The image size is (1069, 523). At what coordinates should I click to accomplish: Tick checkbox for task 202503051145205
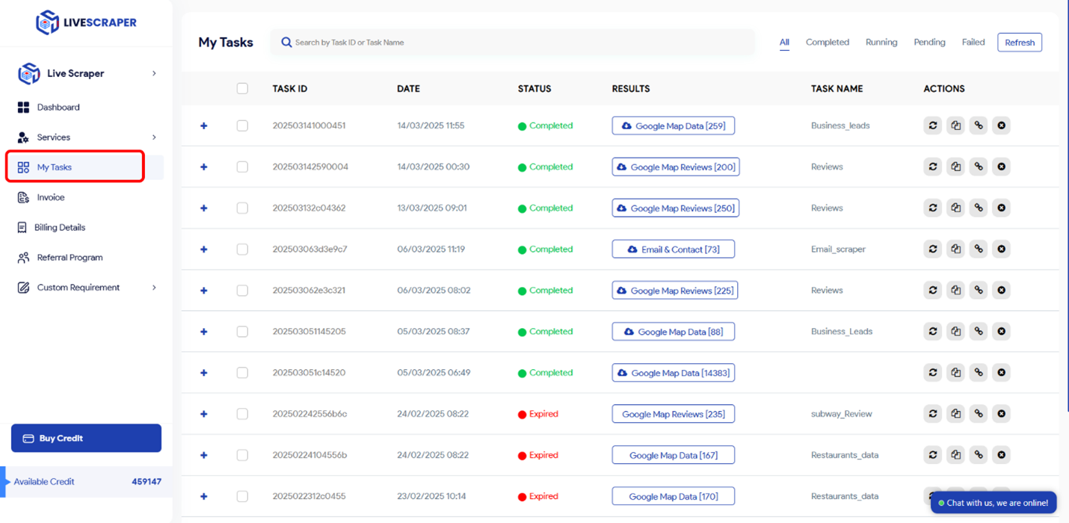[242, 331]
